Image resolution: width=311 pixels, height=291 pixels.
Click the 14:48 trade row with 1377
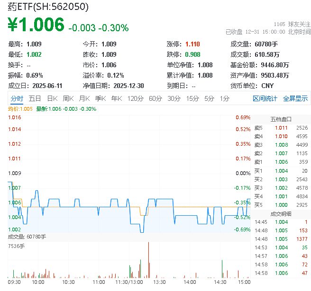[281, 239]
